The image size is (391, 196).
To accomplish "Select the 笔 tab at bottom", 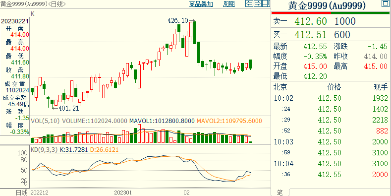I will point(280,192).
